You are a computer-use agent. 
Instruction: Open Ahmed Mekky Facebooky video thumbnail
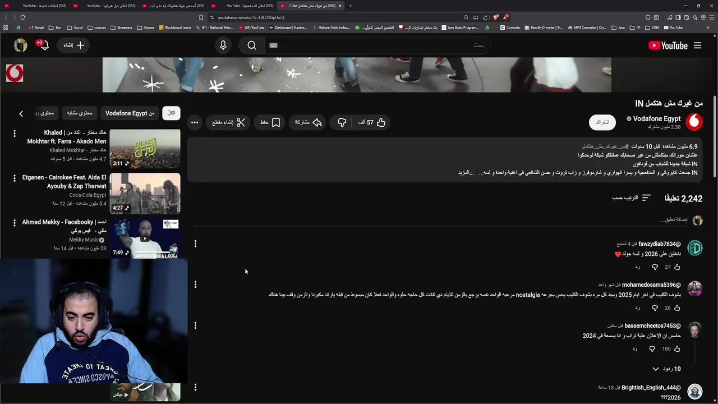(x=145, y=238)
